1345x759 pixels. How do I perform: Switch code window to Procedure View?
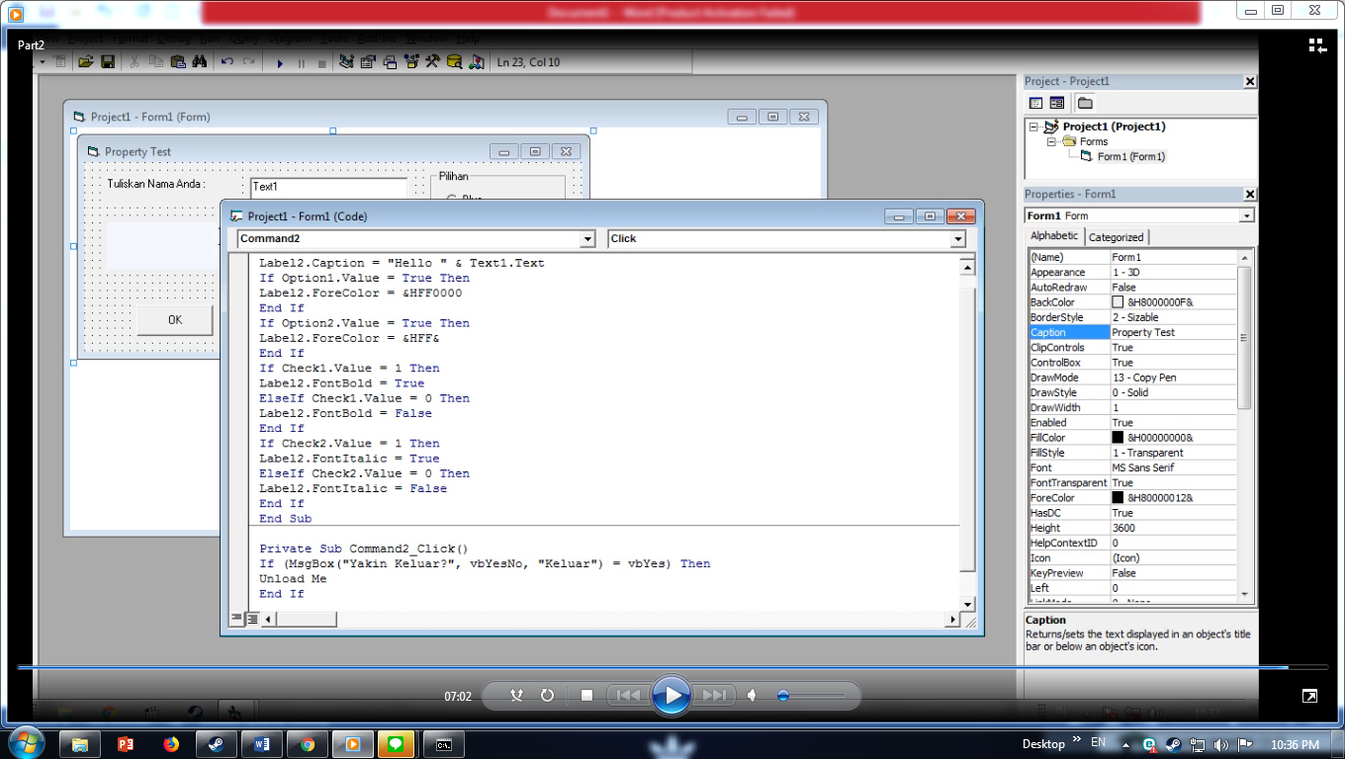[x=236, y=619]
